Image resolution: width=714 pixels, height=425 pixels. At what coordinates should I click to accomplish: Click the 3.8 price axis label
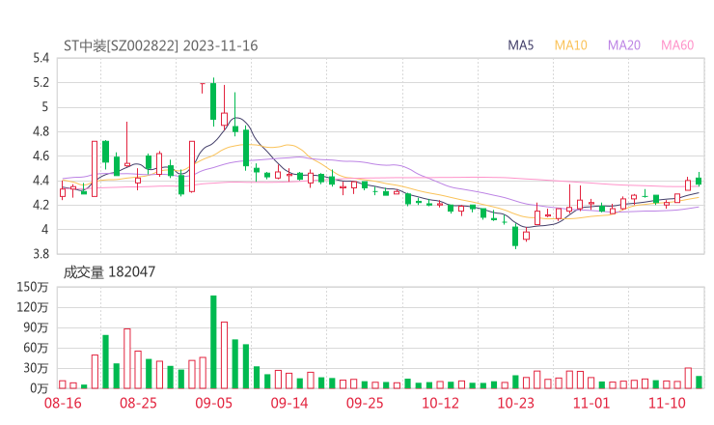[41, 254]
